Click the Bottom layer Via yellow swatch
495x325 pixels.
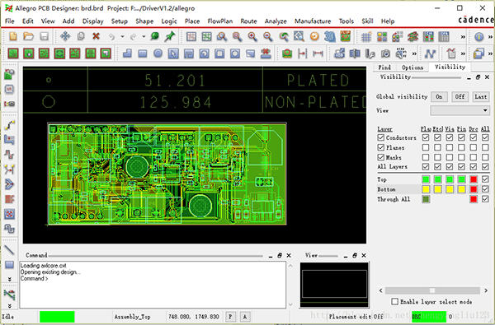tap(450, 189)
